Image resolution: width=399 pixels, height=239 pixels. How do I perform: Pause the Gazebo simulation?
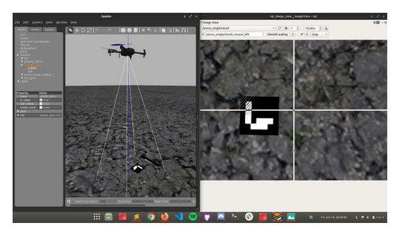click(x=69, y=201)
